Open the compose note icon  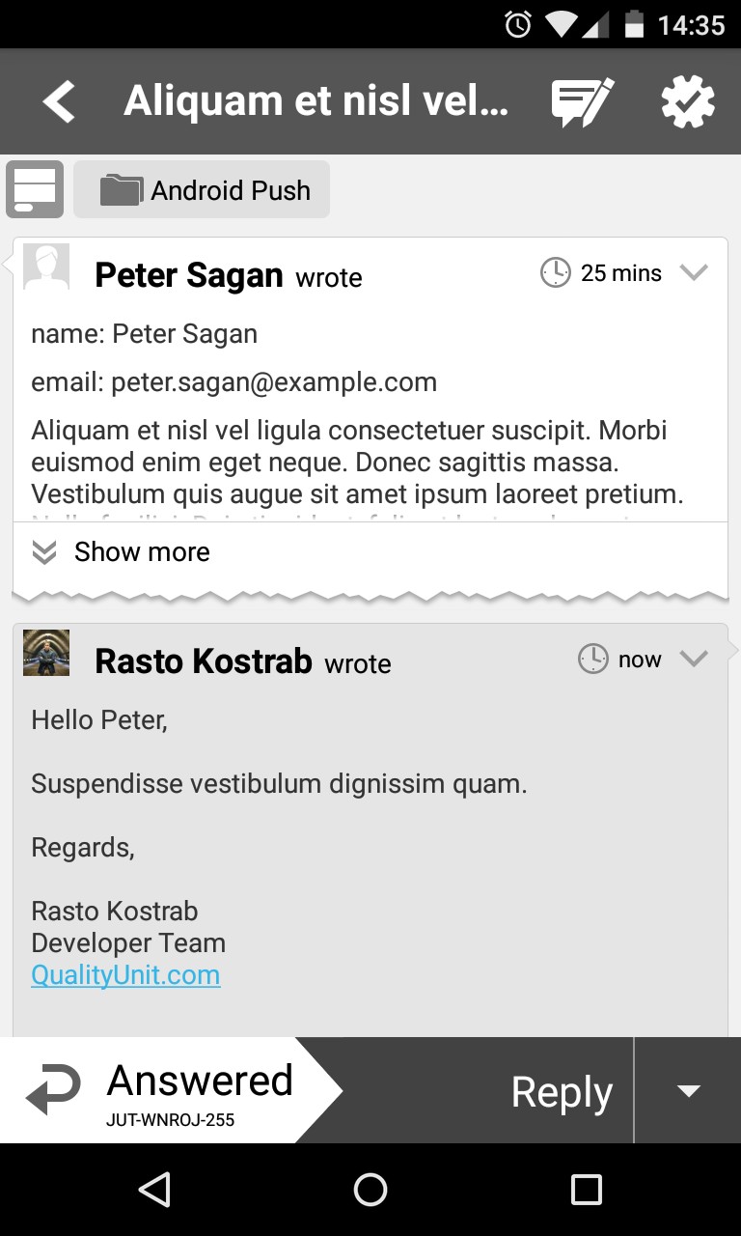[x=582, y=102]
